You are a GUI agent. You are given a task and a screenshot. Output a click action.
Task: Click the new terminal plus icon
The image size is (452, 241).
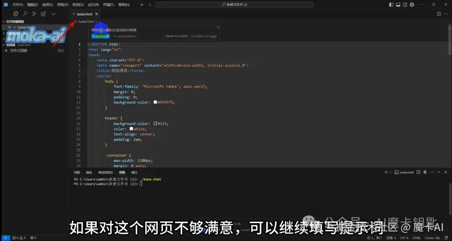coord(386,172)
